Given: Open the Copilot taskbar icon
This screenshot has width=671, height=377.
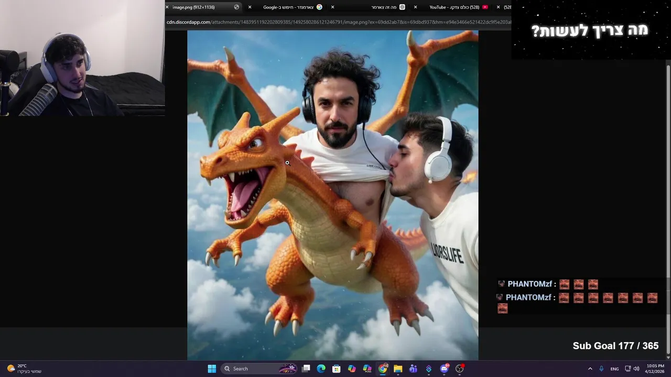Looking at the screenshot, I should (352, 369).
